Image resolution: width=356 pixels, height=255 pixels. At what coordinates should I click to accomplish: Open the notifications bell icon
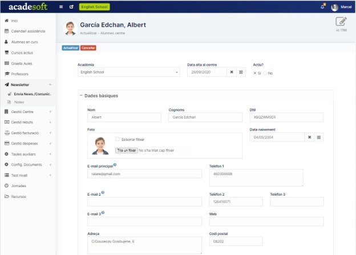click(322, 7)
